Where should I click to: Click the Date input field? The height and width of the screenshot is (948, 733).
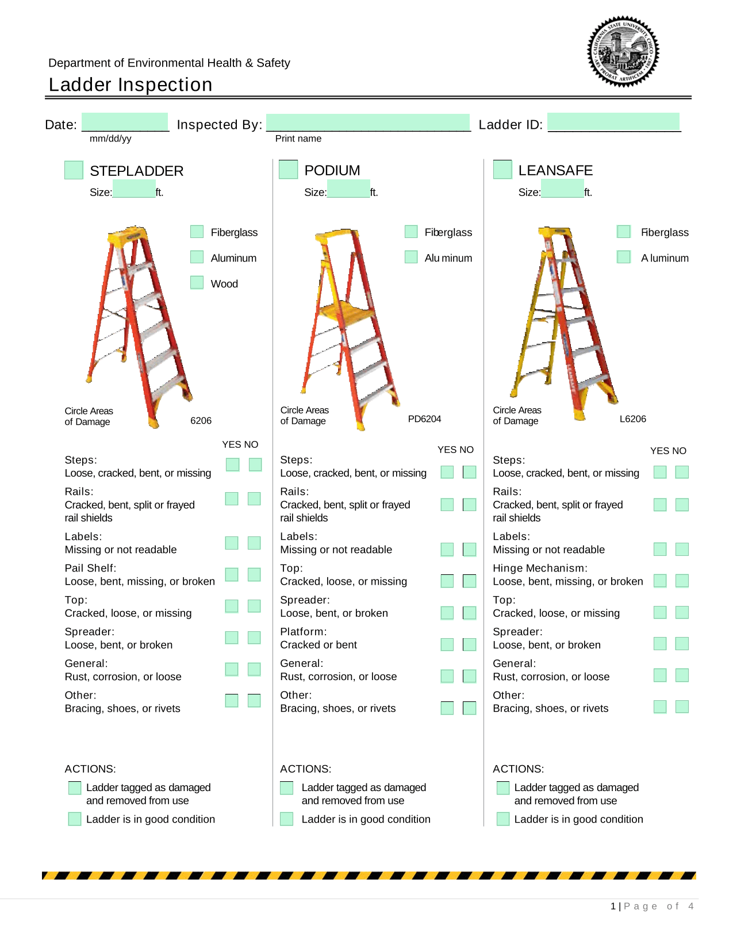125,122
